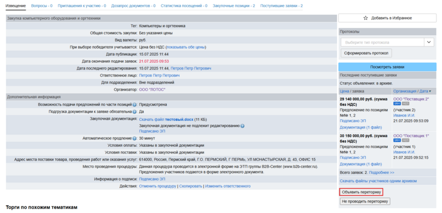442x213 pixels.
Task: Select the publication date 15.07.2025 11:44
Action: tap(154, 54)
